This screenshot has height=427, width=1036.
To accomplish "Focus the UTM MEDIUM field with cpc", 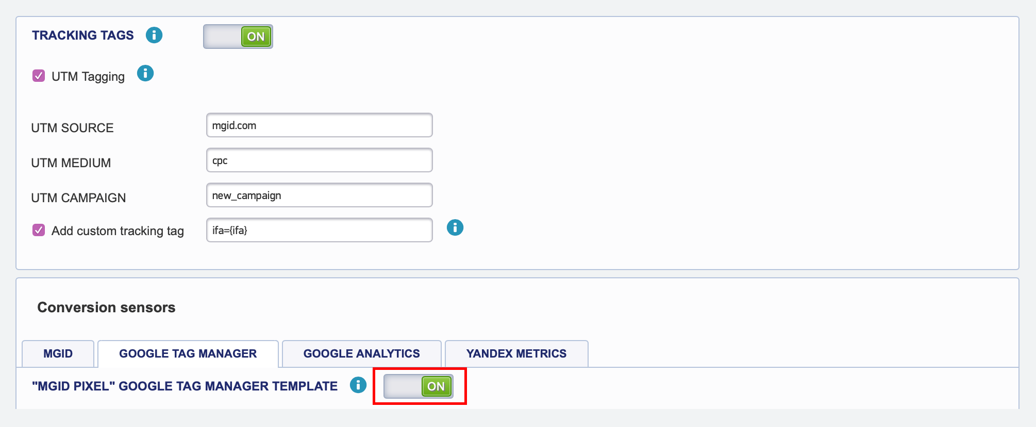I will coord(320,160).
